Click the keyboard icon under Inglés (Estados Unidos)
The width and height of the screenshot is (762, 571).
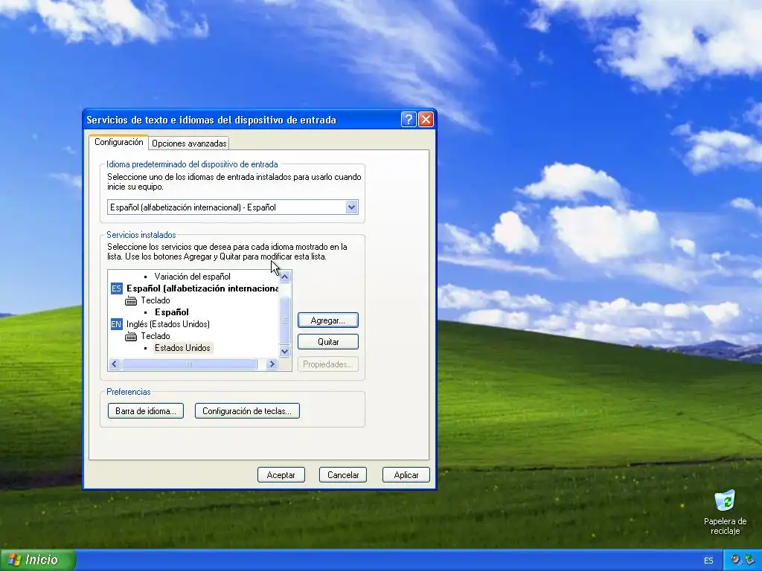click(131, 337)
